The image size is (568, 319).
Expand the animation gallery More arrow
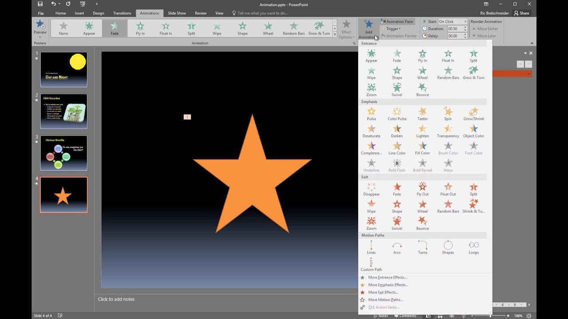335,35
